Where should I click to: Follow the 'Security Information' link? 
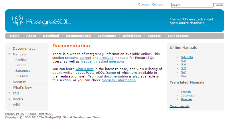click(x=119, y=80)
